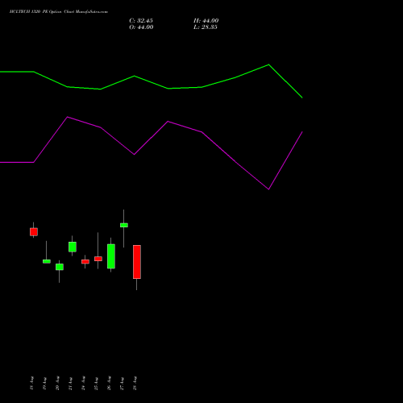Image resolution: width=403 pixels, height=403 pixels.
Task: Click the HCLTECH 1320 PE Option chart title
Action: [x=59, y=11]
